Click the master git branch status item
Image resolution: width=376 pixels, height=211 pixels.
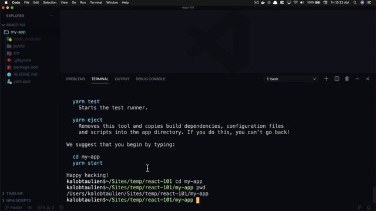(14, 207)
